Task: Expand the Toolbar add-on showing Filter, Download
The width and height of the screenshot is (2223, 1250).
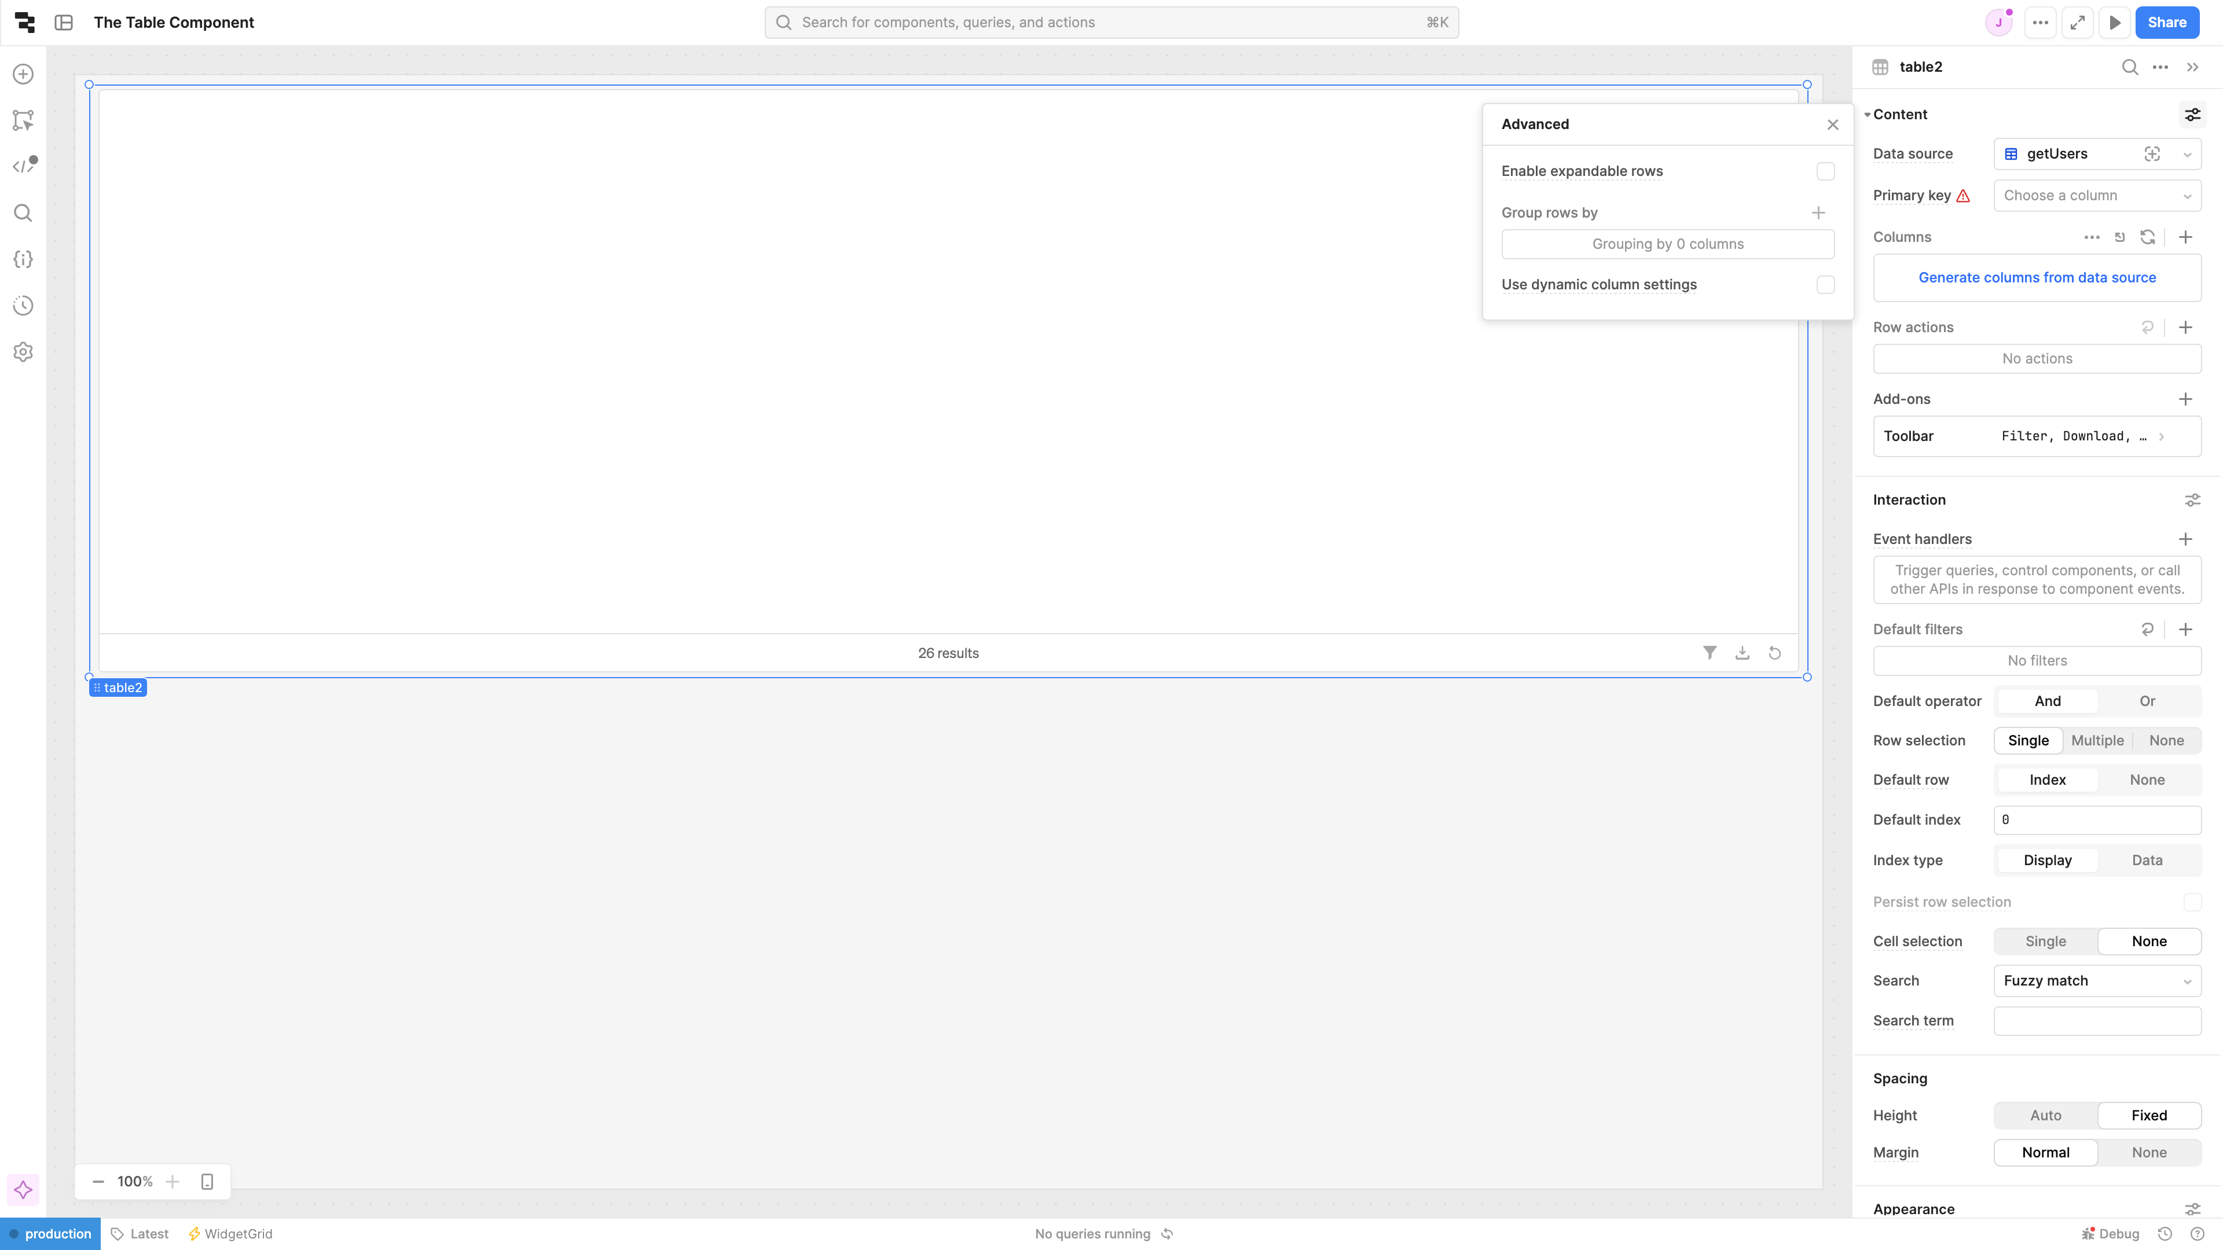Action: pos(2163,436)
